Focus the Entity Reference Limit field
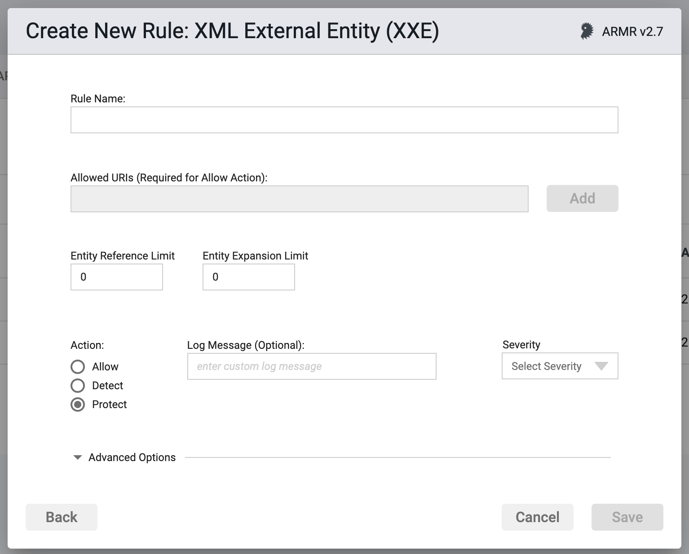689x554 pixels. [117, 277]
